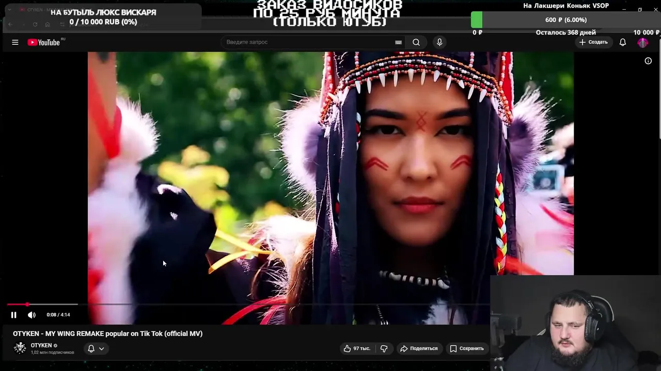Click the '1,02 млн подписчиков' text
This screenshot has height=371, width=661.
(53, 352)
